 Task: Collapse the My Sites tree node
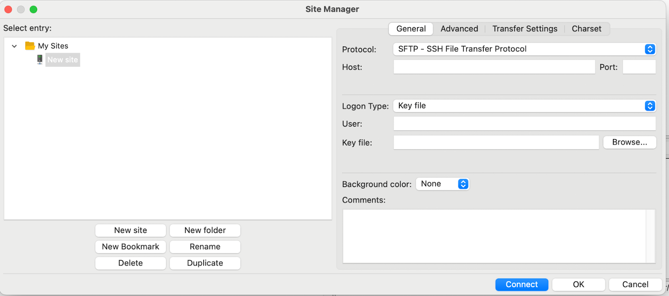(14, 46)
